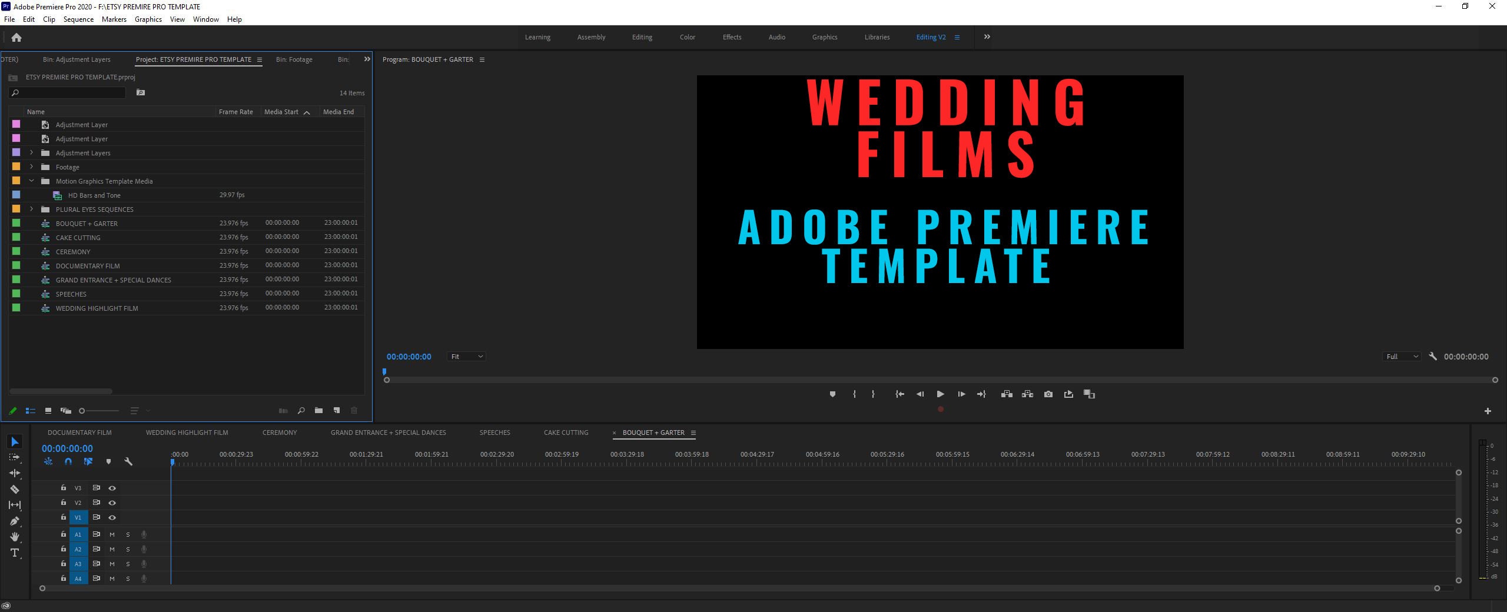Toggle V1 track output visibility eye
The width and height of the screenshot is (1507, 612).
point(112,517)
